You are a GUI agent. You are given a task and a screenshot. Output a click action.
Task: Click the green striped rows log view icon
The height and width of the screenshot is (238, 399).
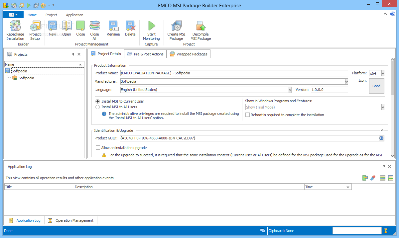point(383,178)
